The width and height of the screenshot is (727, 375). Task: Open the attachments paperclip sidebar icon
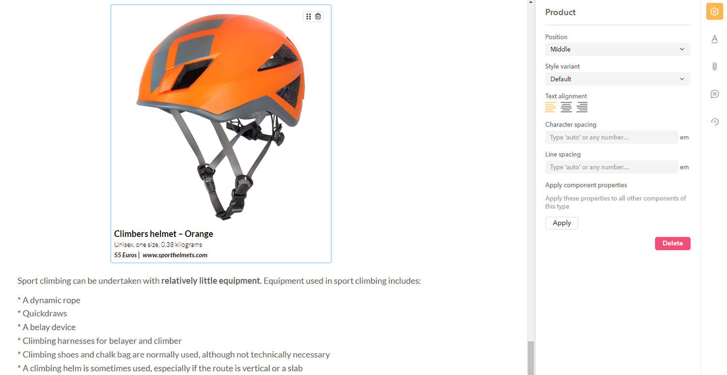714,66
